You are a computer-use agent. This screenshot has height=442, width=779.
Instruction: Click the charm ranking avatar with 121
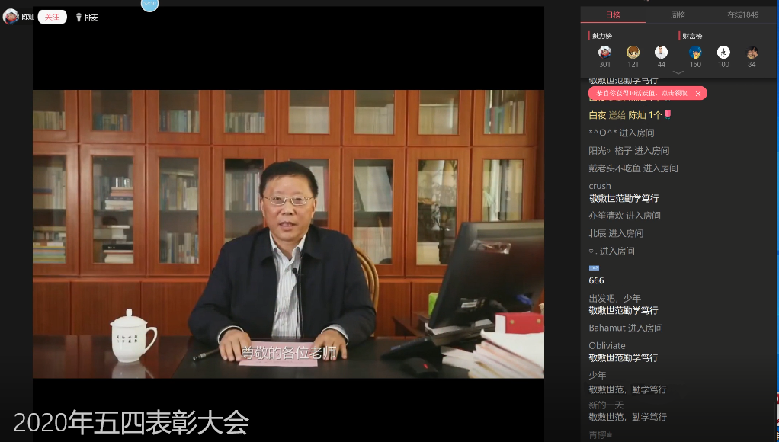tap(633, 53)
